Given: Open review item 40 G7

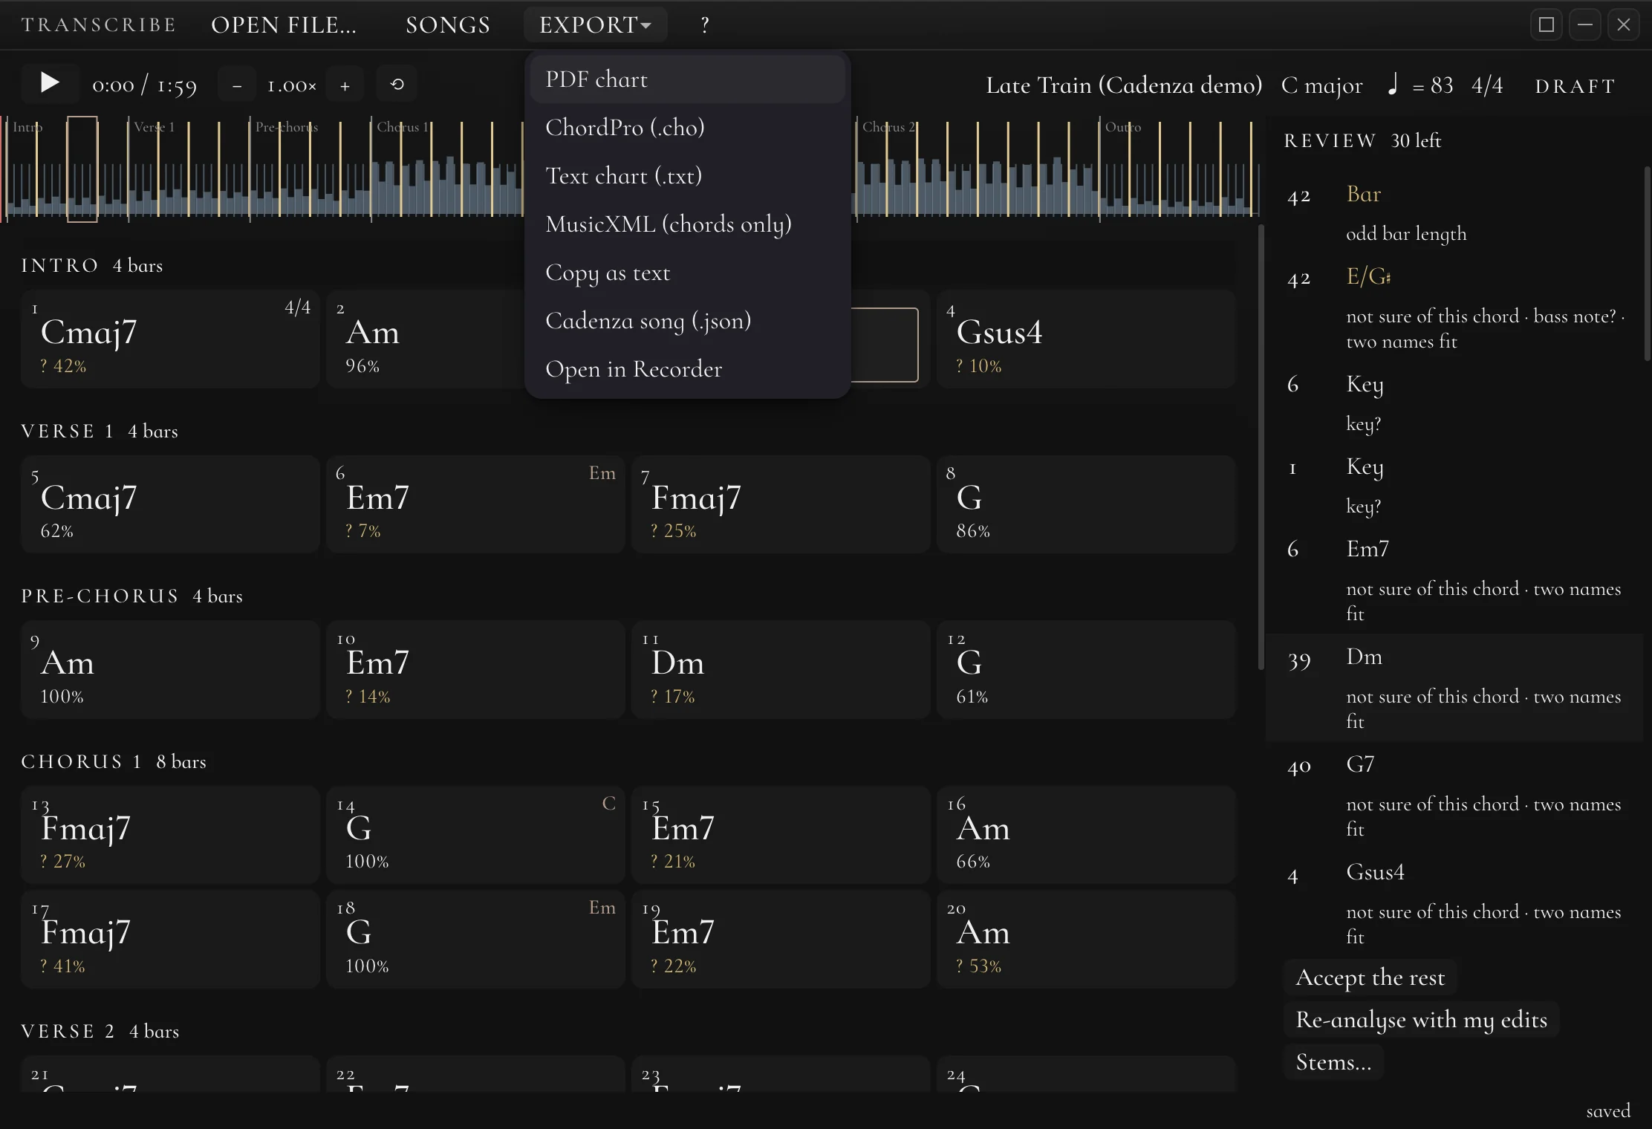Looking at the screenshot, I should coord(1454,795).
